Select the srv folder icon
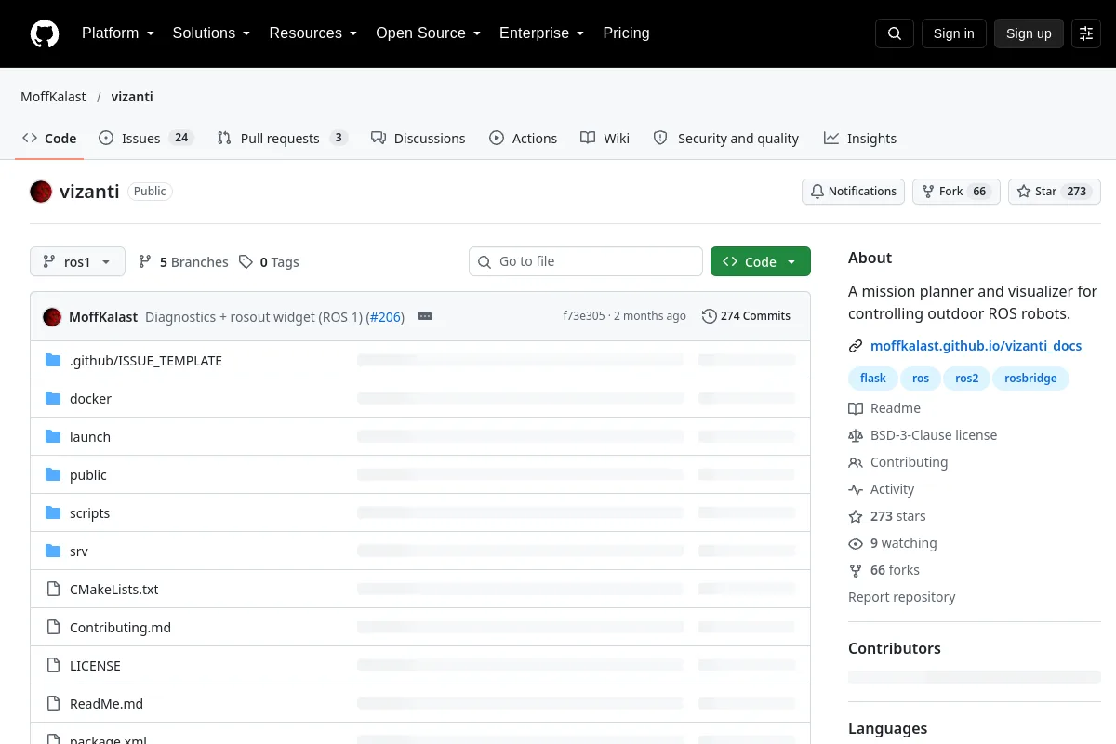 pos(53,551)
